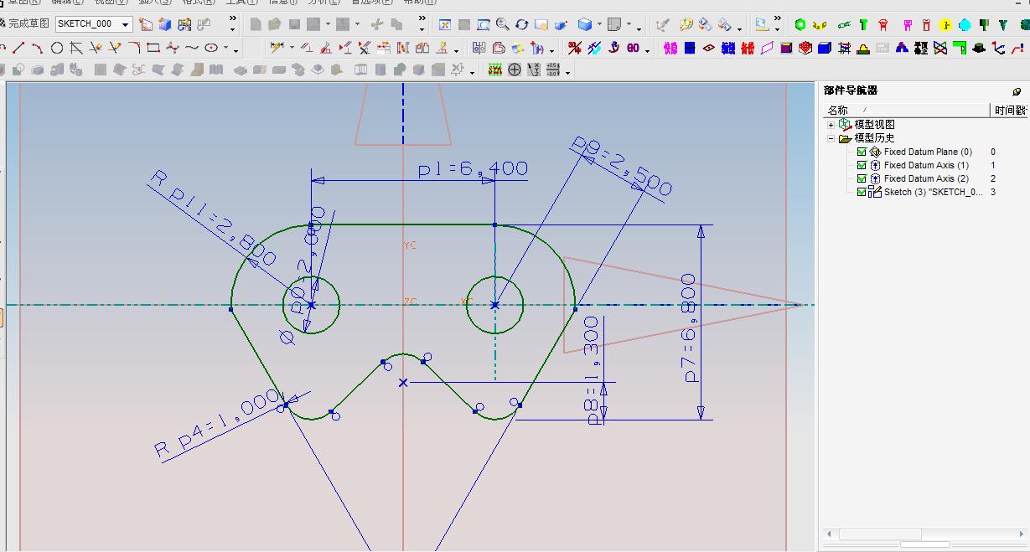Select the p1=6,400 dimension
The image size is (1030, 552).
(x=473, y=169)
